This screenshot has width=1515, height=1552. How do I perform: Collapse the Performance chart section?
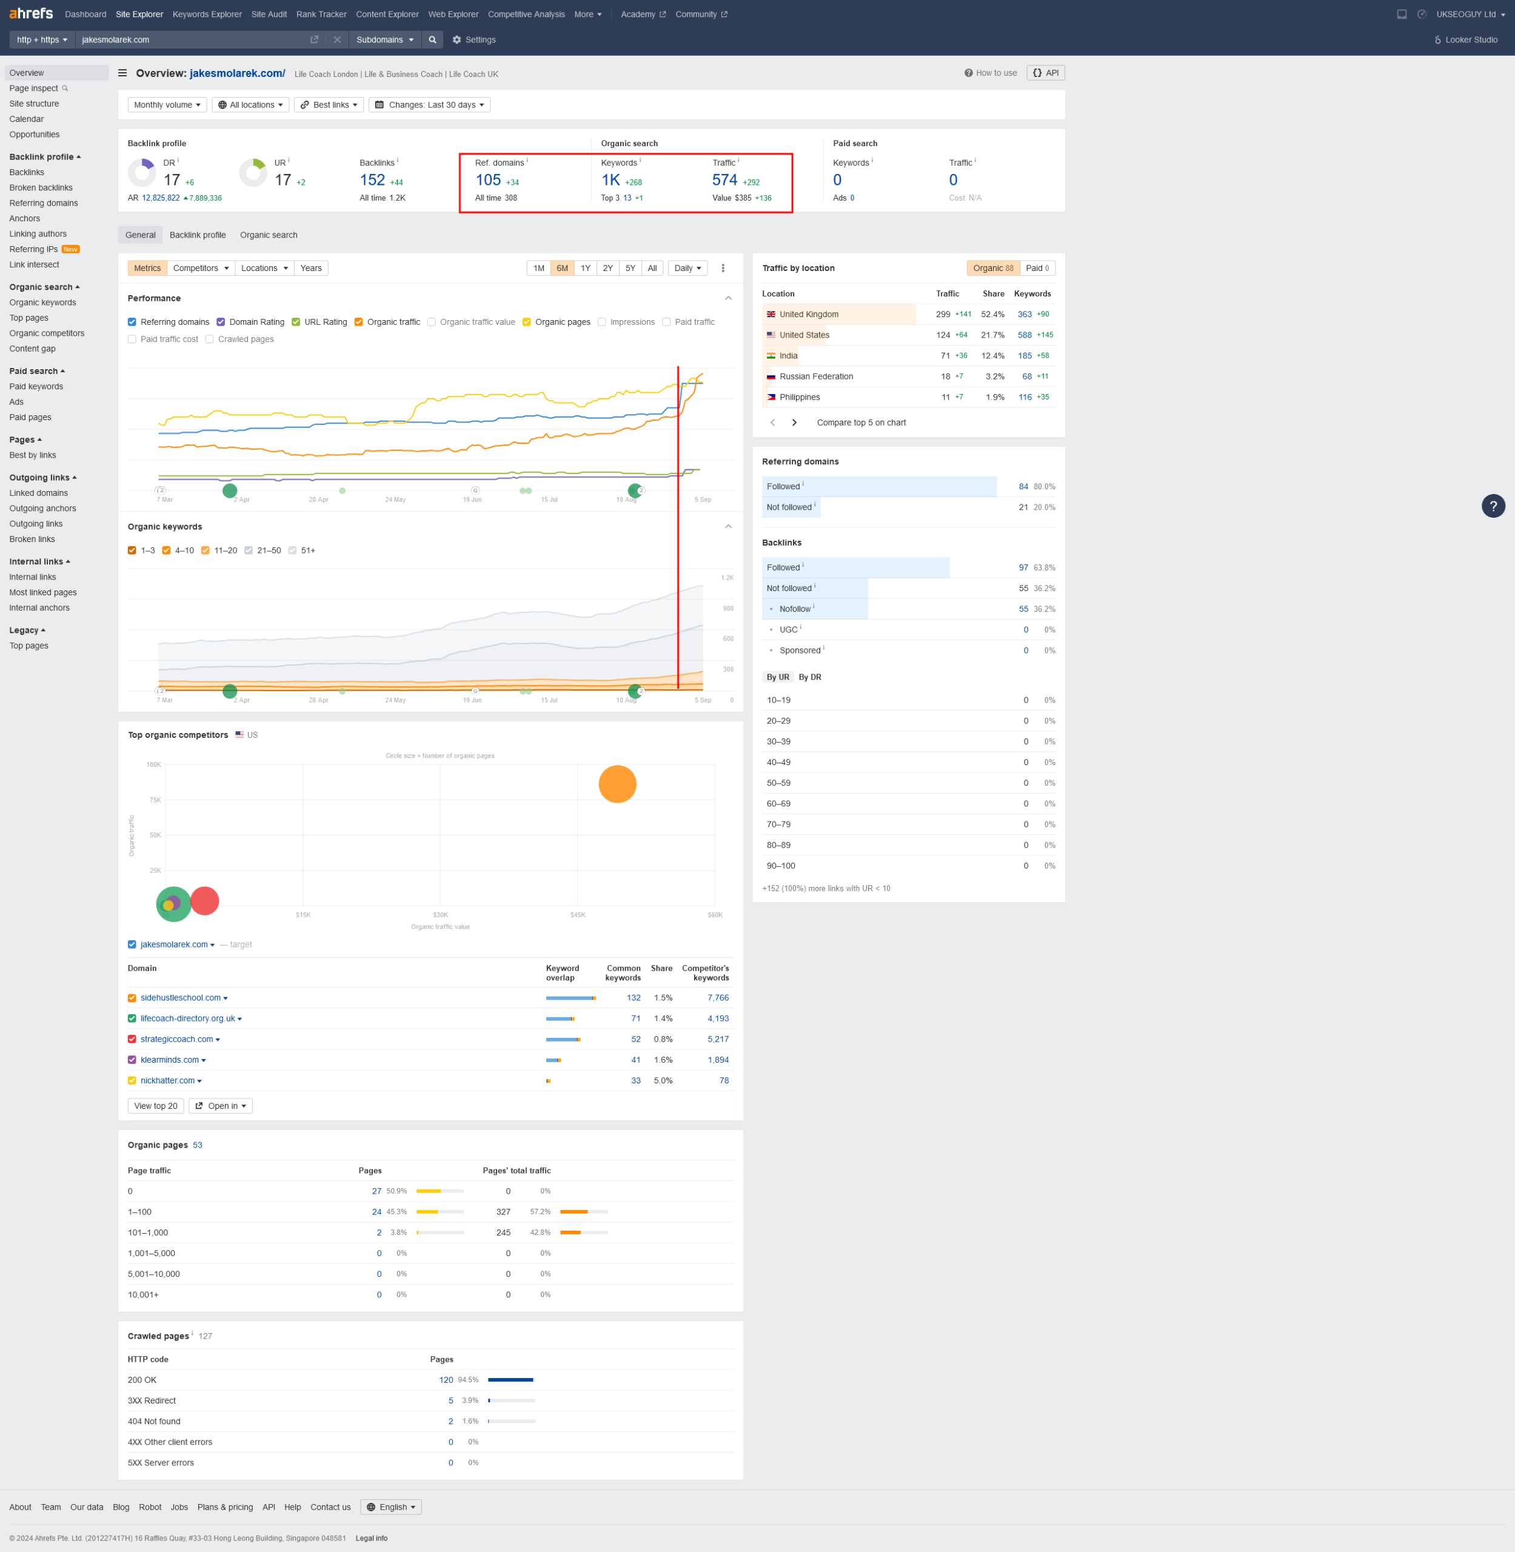coord(728,298)
